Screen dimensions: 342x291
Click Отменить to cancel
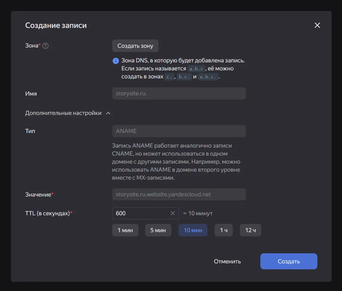pos(227,261)
